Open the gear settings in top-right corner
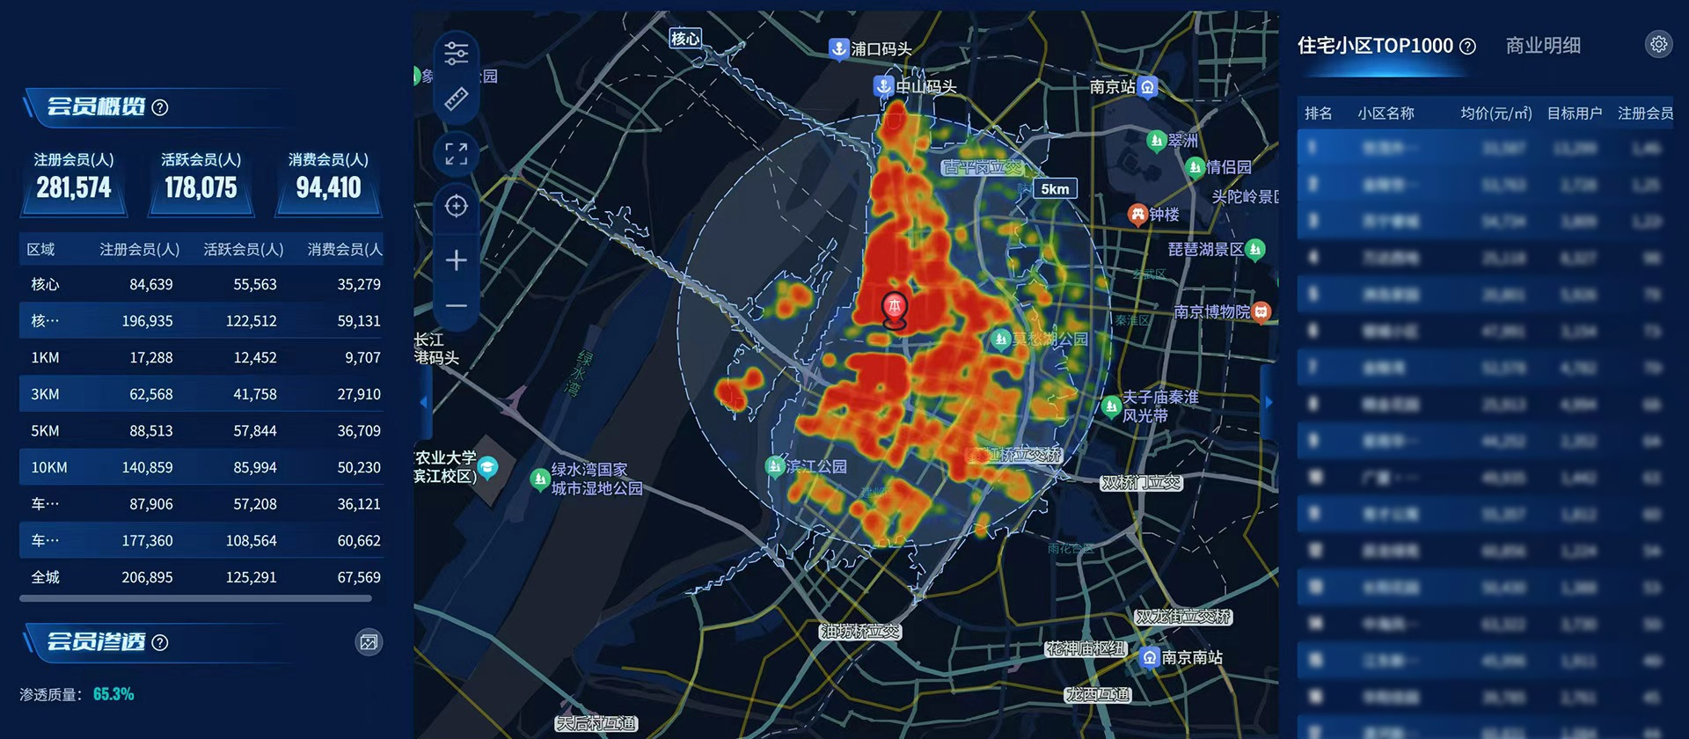Viewport: 1689px width, 739px height. [1658, 44]
